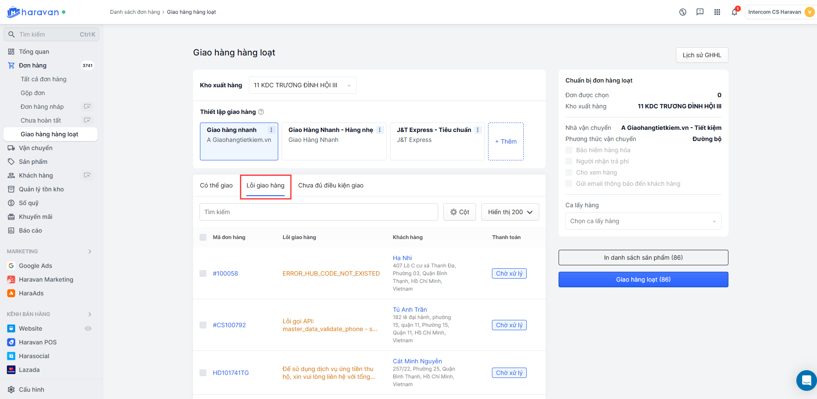Select order #100058 checkbox
Screen dimensions: 817x399
[x=203, y=273]
